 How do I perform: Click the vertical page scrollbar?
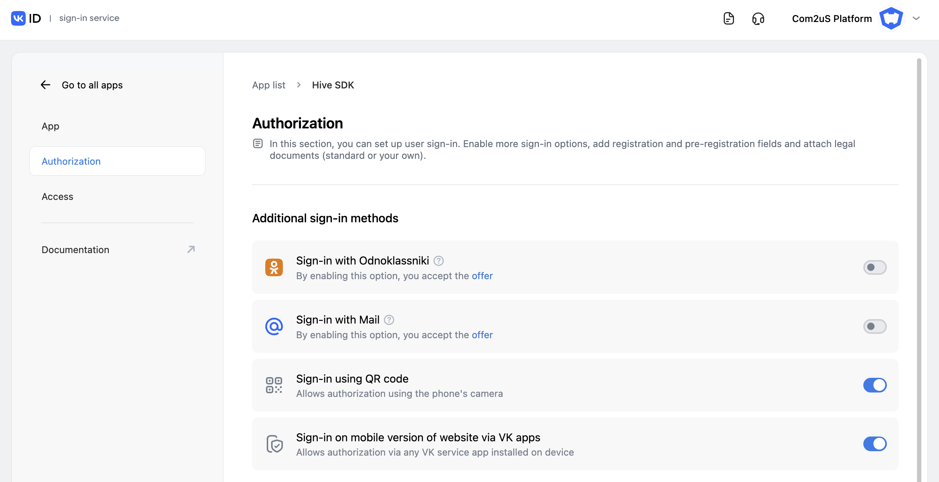coord(919,257)
